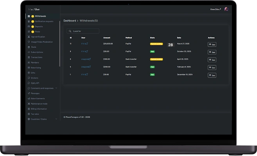Open the View Site link
Screen dimensions: 257x156
point(216,9)
